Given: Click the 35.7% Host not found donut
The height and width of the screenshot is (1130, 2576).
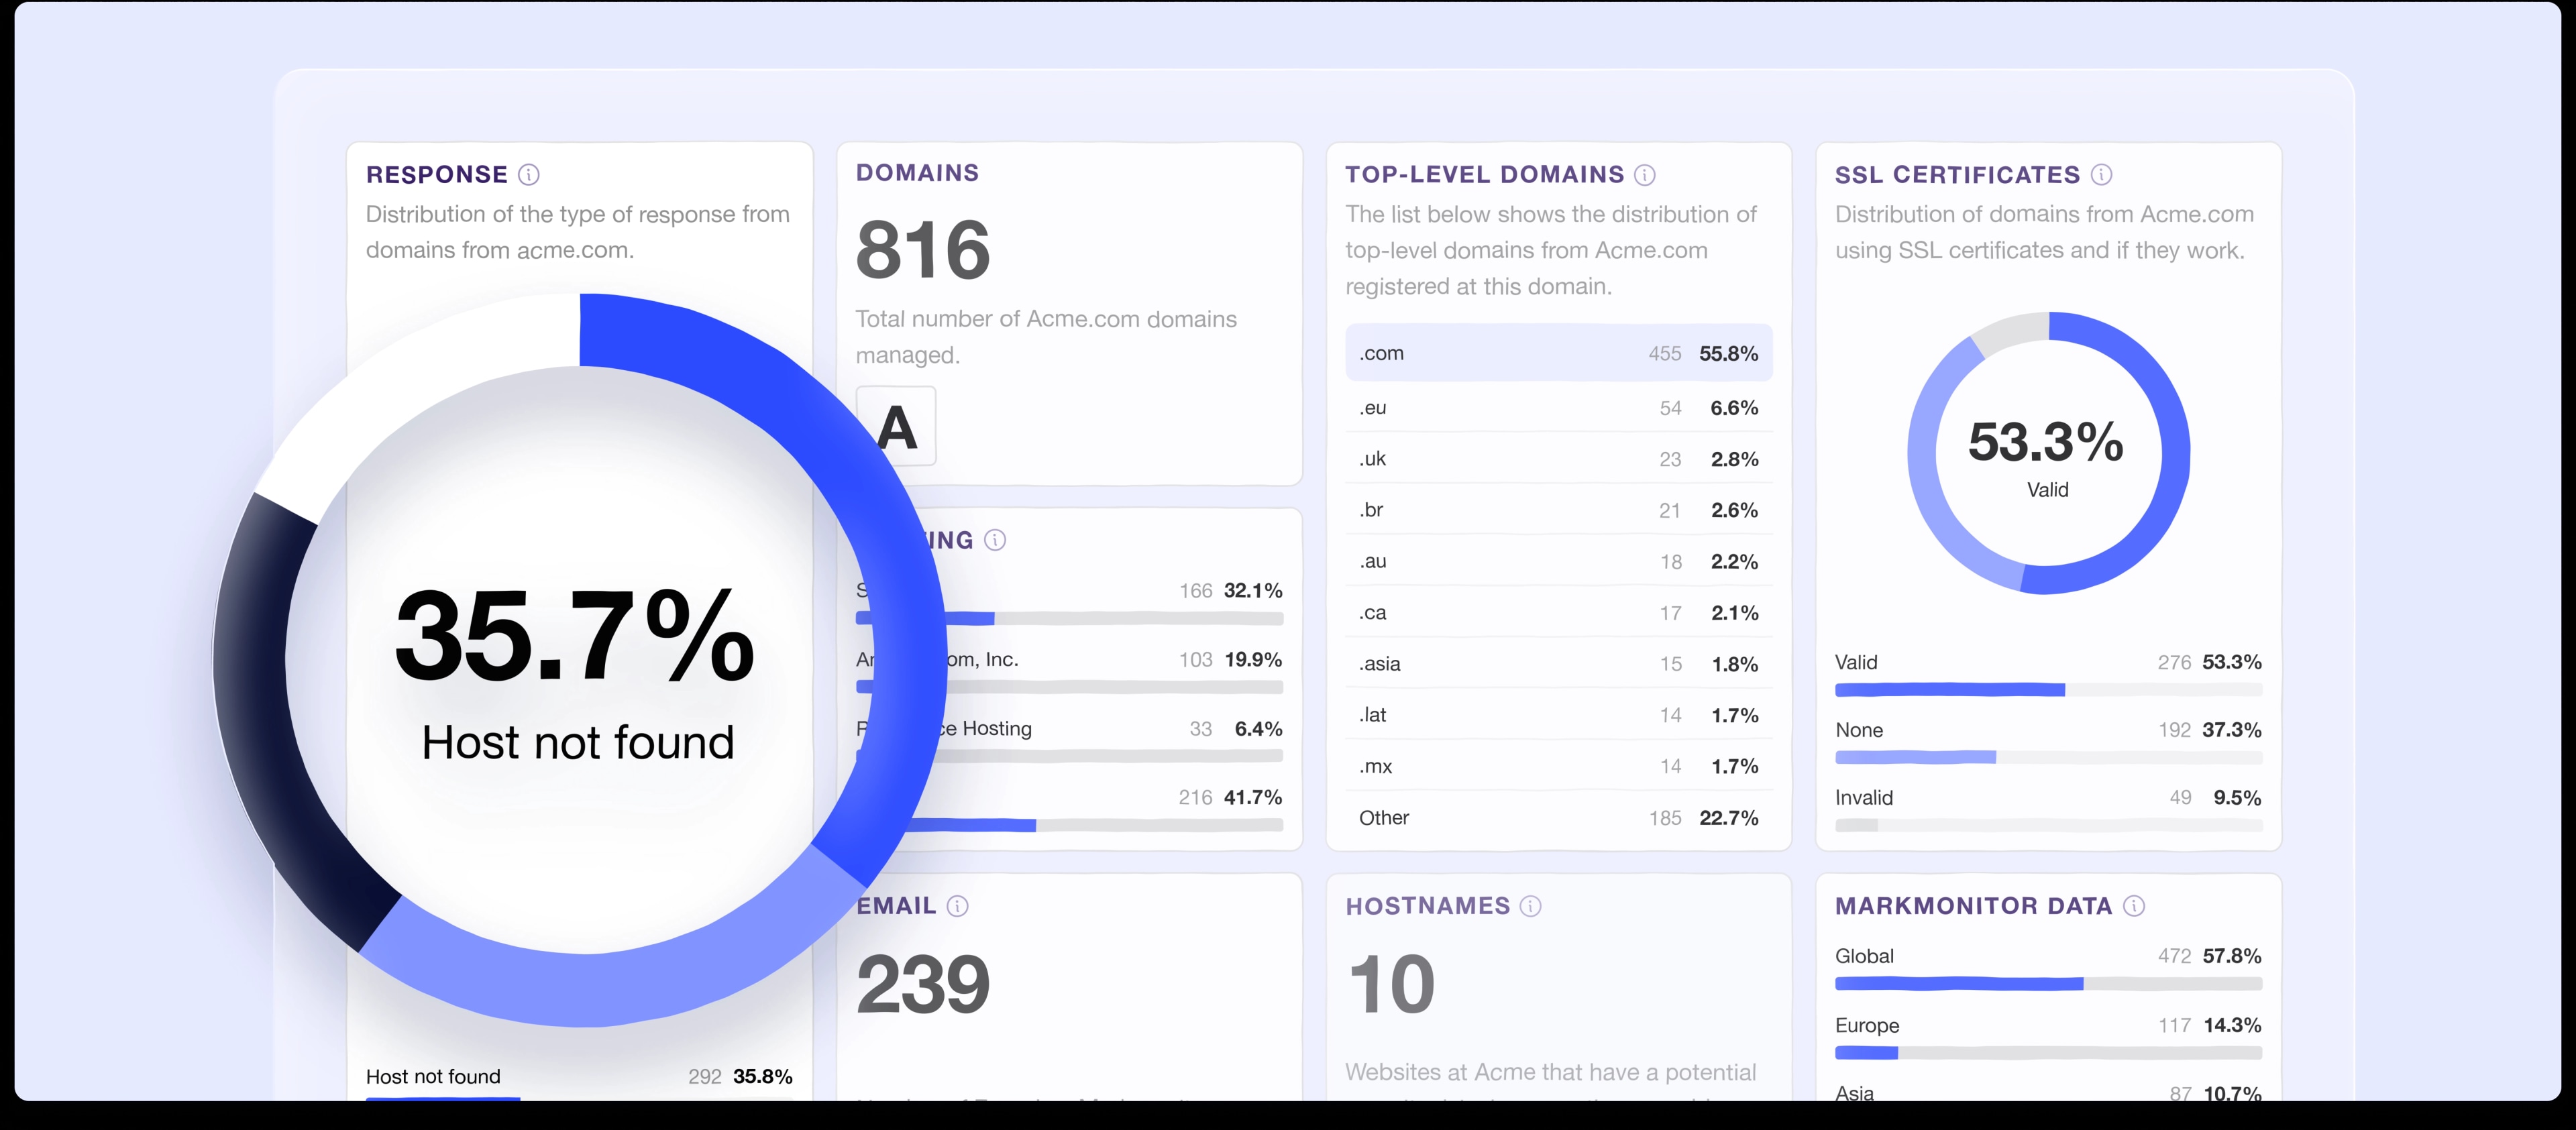Looking at the screenshot, I should coord(580,660).
